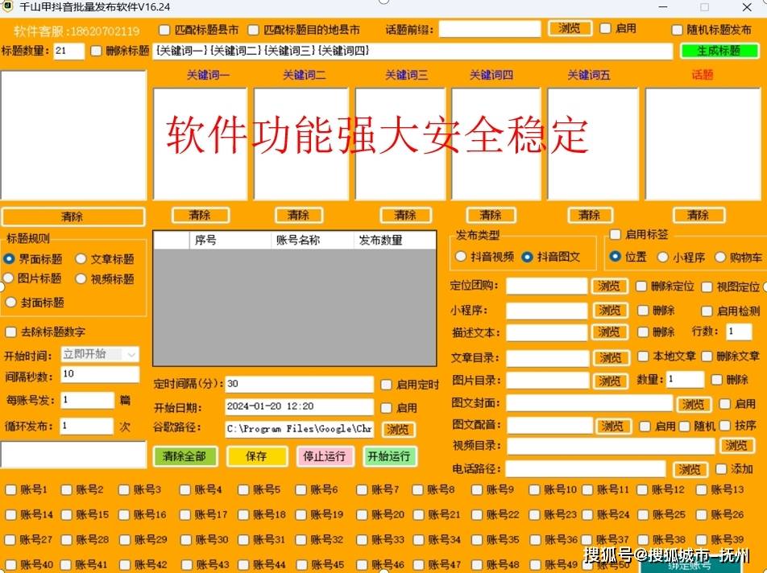
Task: Check the 视图定位 checkbox
Action: point(707,286)
